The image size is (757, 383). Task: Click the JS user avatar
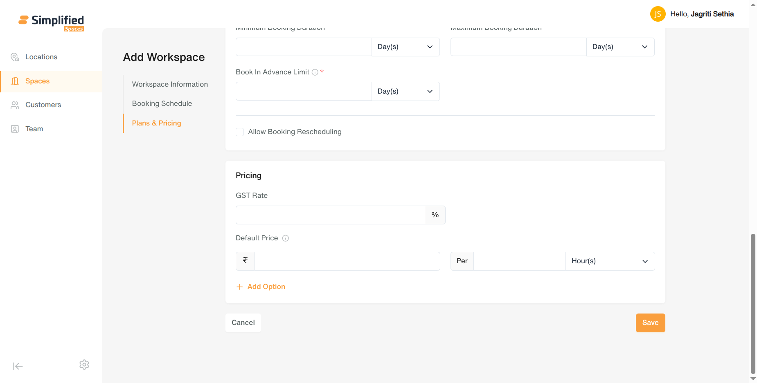(658, 14)
